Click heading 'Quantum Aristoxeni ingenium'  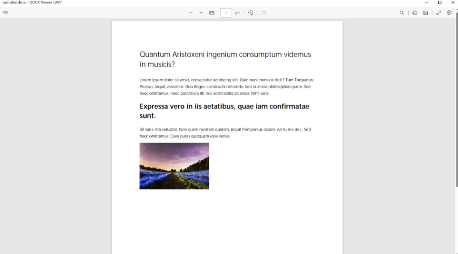[225, 59]
